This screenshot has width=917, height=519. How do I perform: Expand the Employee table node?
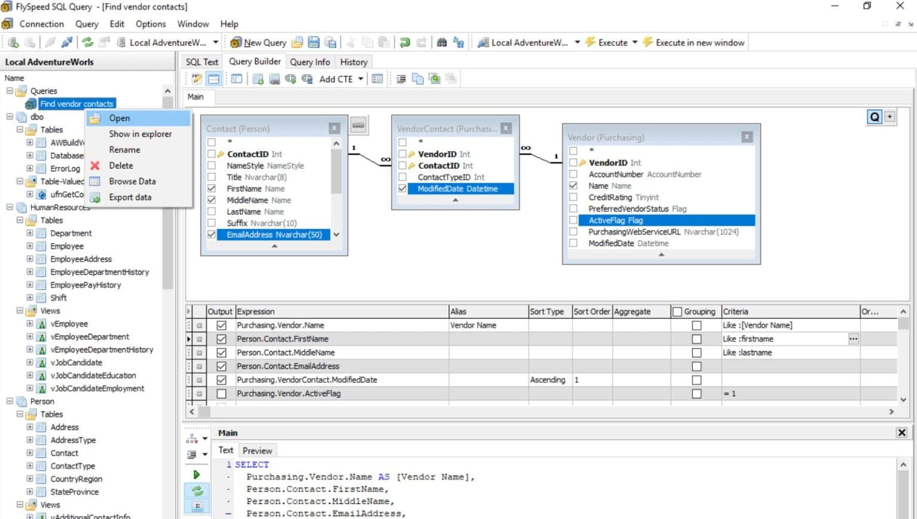coord(30,245)
